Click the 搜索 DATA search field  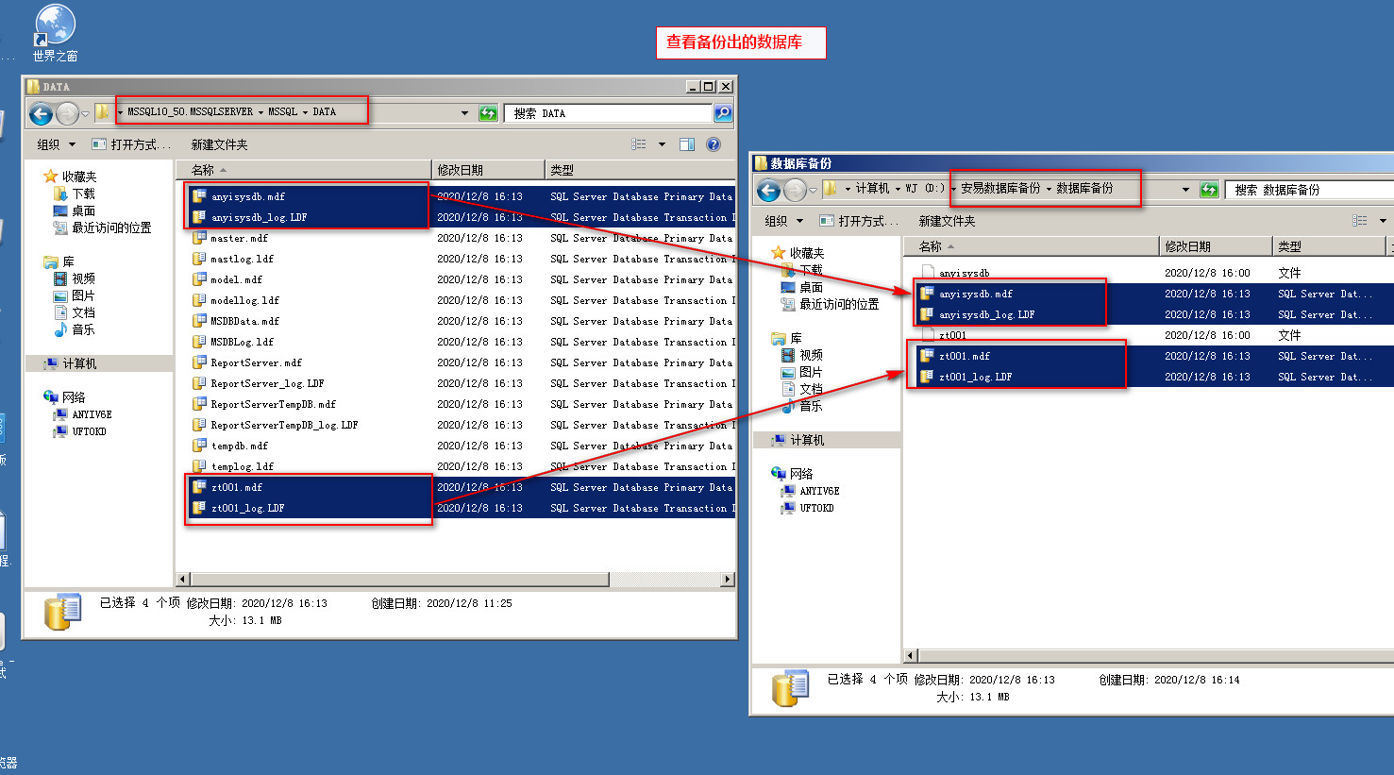pyautogui.click(x=609, y=113)
